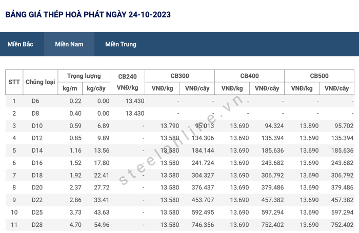The width and height of the screenshot is (359, 233).
Task: Select the D14 row label
Action: 37,151
